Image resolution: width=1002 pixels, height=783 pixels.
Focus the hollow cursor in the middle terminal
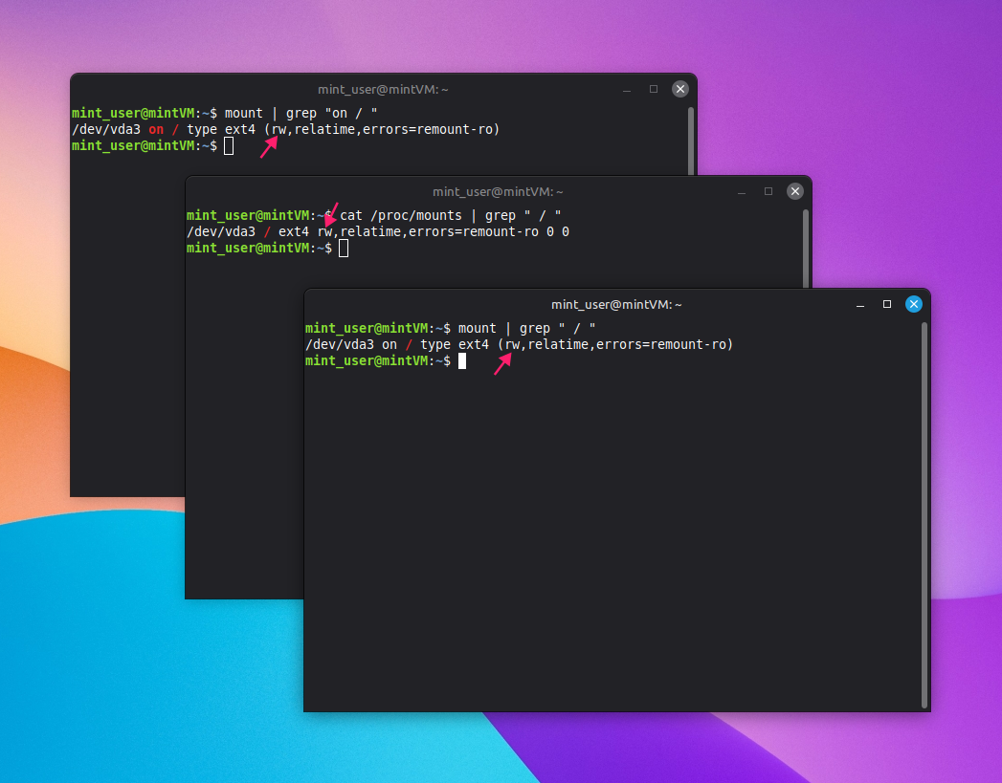[344, 249]
